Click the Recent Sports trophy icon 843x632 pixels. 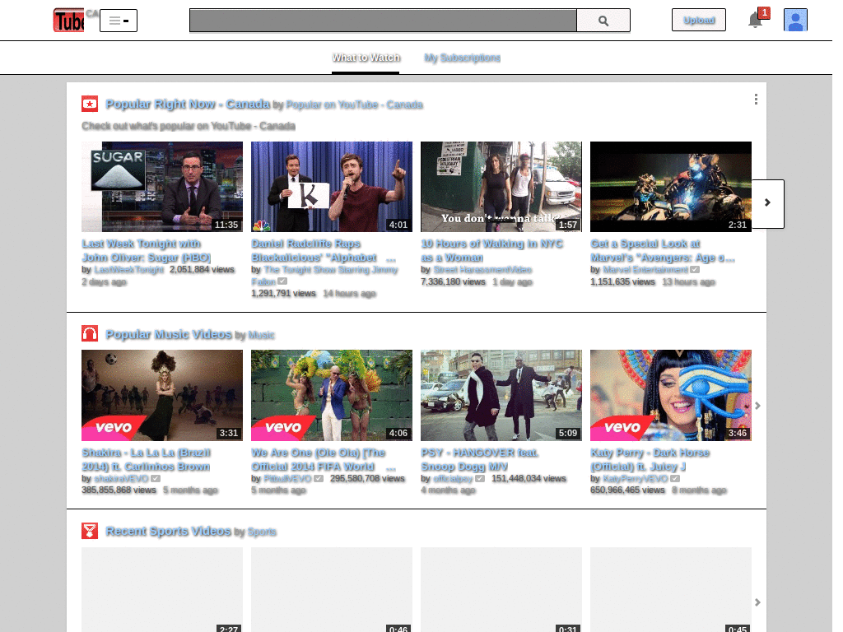[90, 531]
